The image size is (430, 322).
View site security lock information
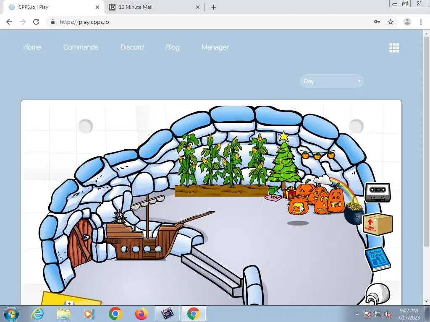53,22
